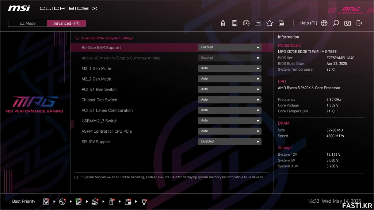Click the System 3.3V 3.280 V value
This screenshot has width=374, height=210.
point(332,166)
